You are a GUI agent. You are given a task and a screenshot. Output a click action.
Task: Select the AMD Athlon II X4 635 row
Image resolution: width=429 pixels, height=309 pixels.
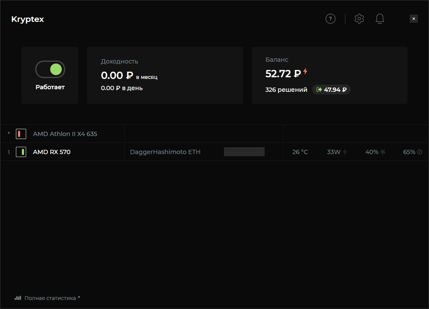(x=65, y=134)
